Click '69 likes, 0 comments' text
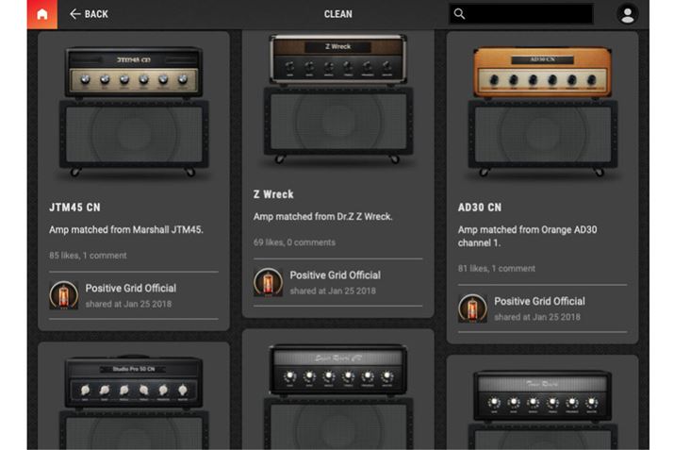This screenshot has height=450, width=674. (x=294, y=242)
